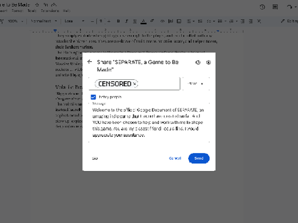Open the text alignment dropdown
The image size is (298, 223).
191,21
